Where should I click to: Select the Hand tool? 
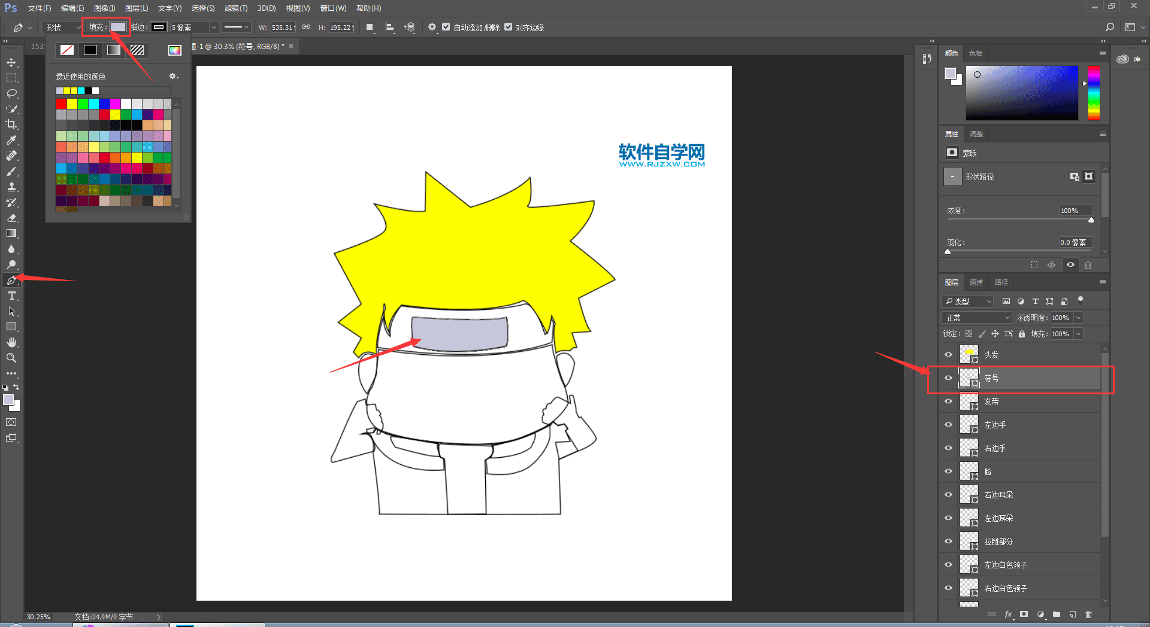pyautogui.click(x=11, y=342)
